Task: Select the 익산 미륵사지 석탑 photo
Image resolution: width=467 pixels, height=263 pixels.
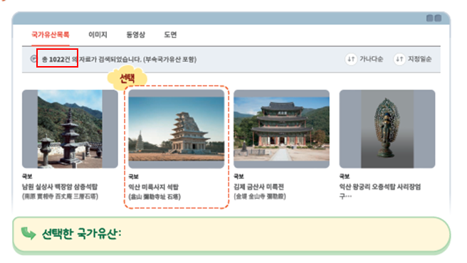Action: coord(177,129)
